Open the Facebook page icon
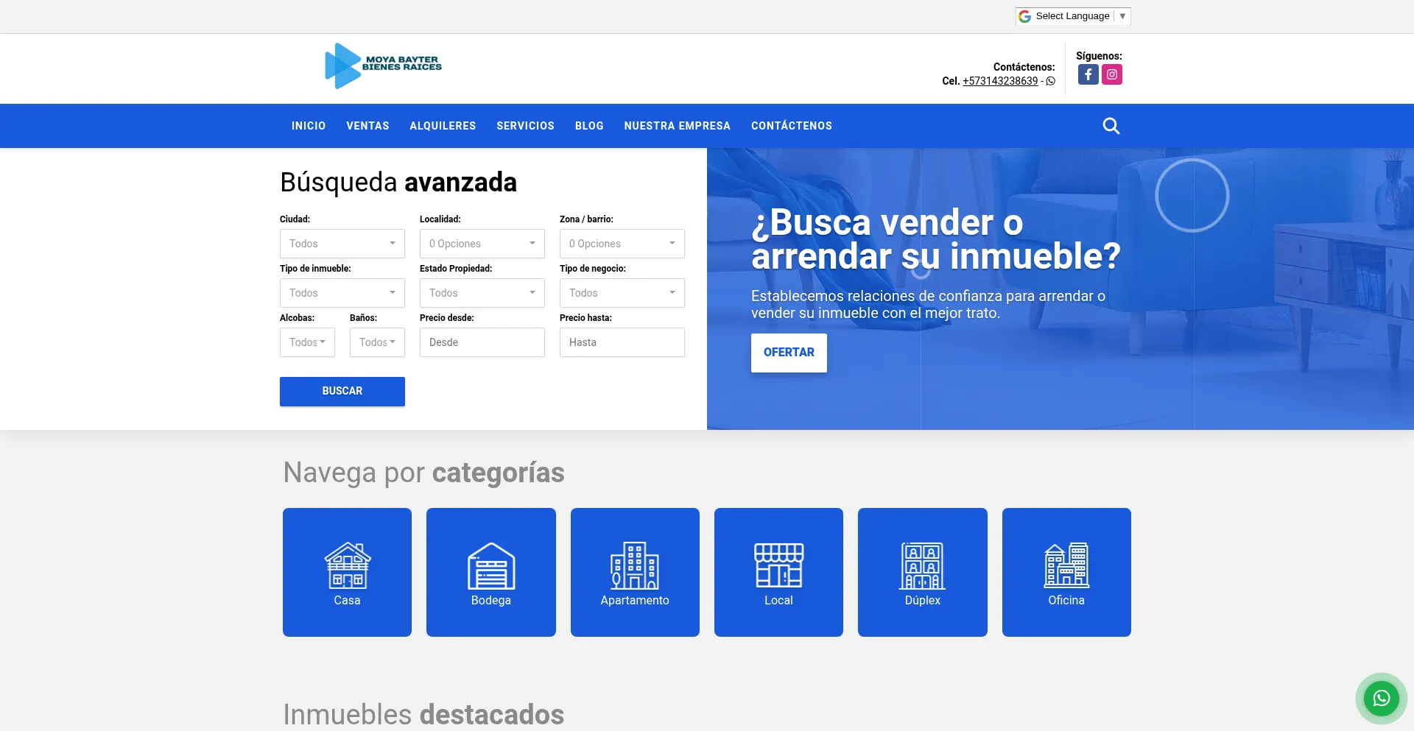 click(x=1088, y=74)
